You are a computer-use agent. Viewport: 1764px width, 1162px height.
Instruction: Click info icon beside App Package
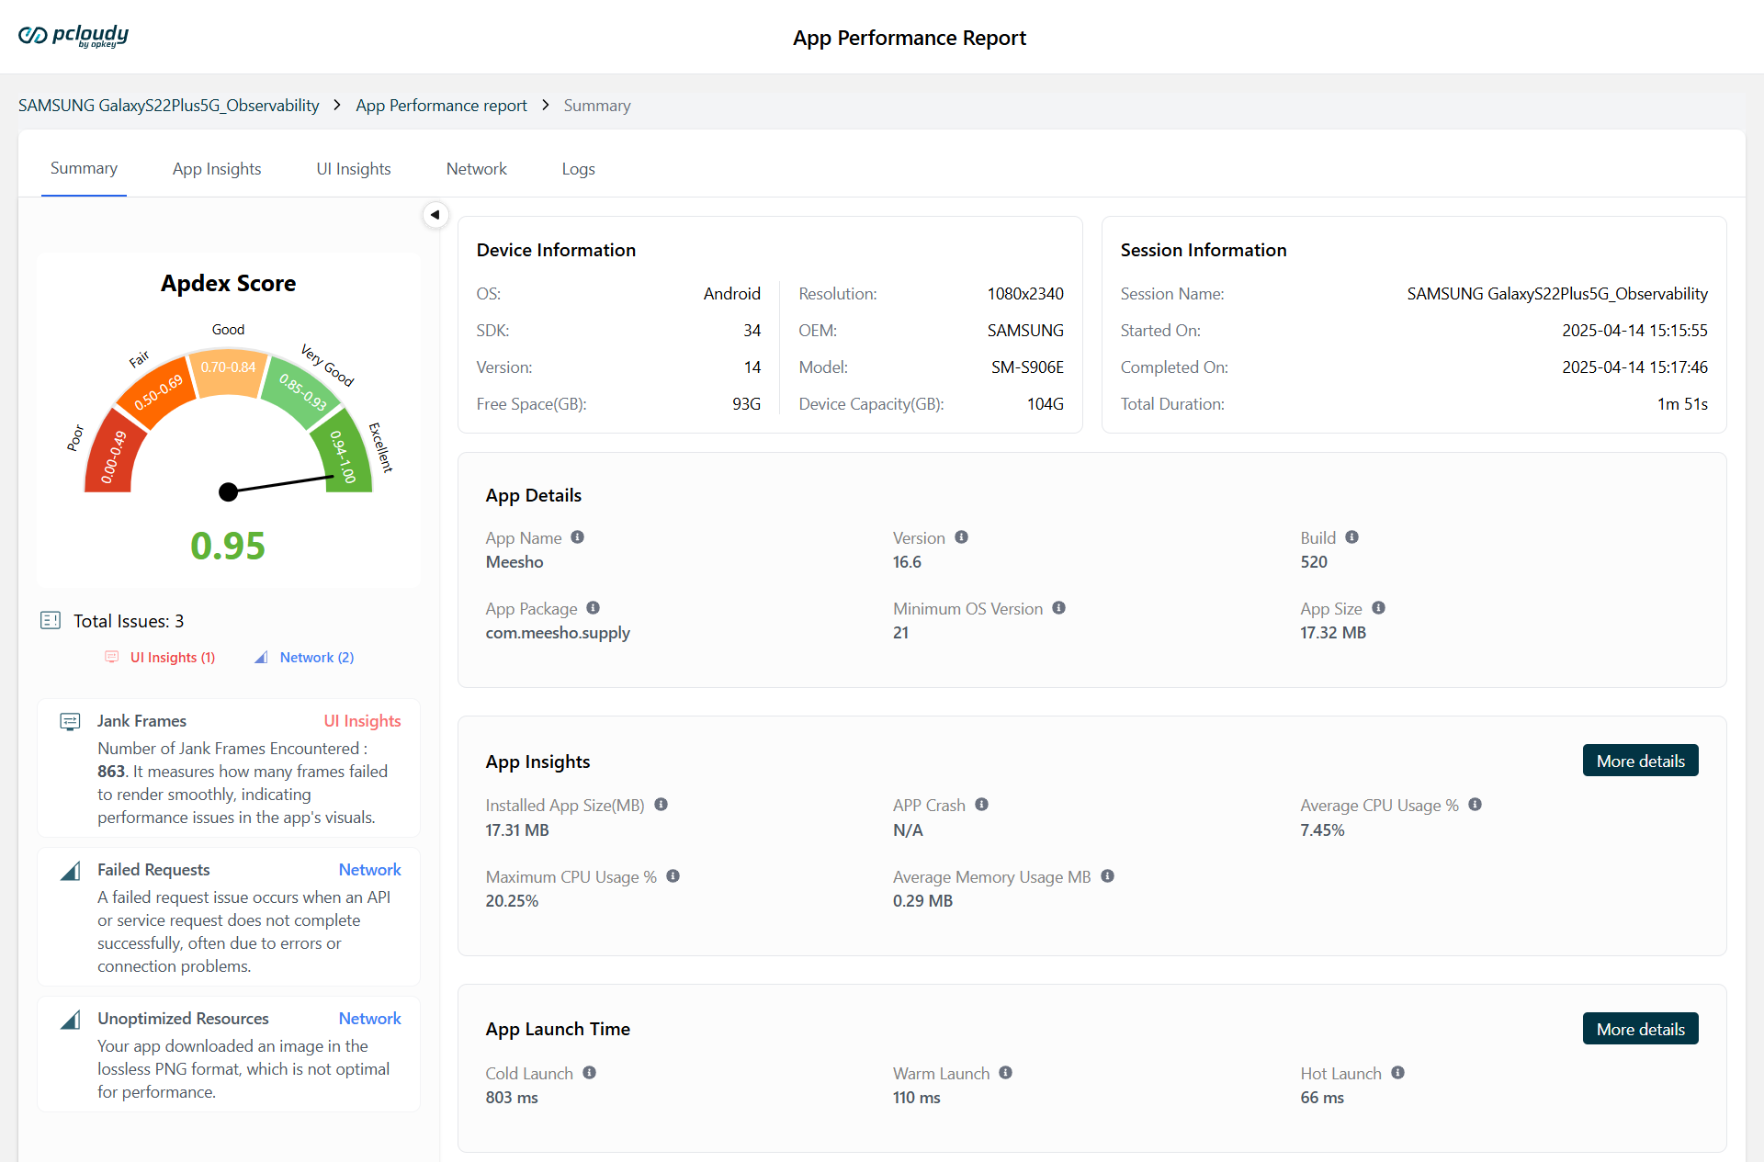click(593, 608)
